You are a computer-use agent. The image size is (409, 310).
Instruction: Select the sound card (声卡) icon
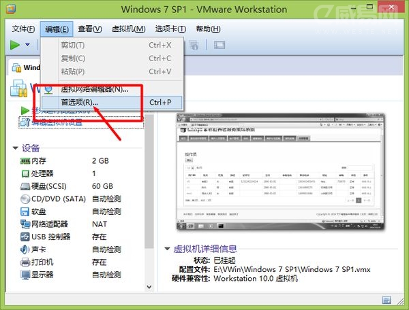(x=25, y=249)
